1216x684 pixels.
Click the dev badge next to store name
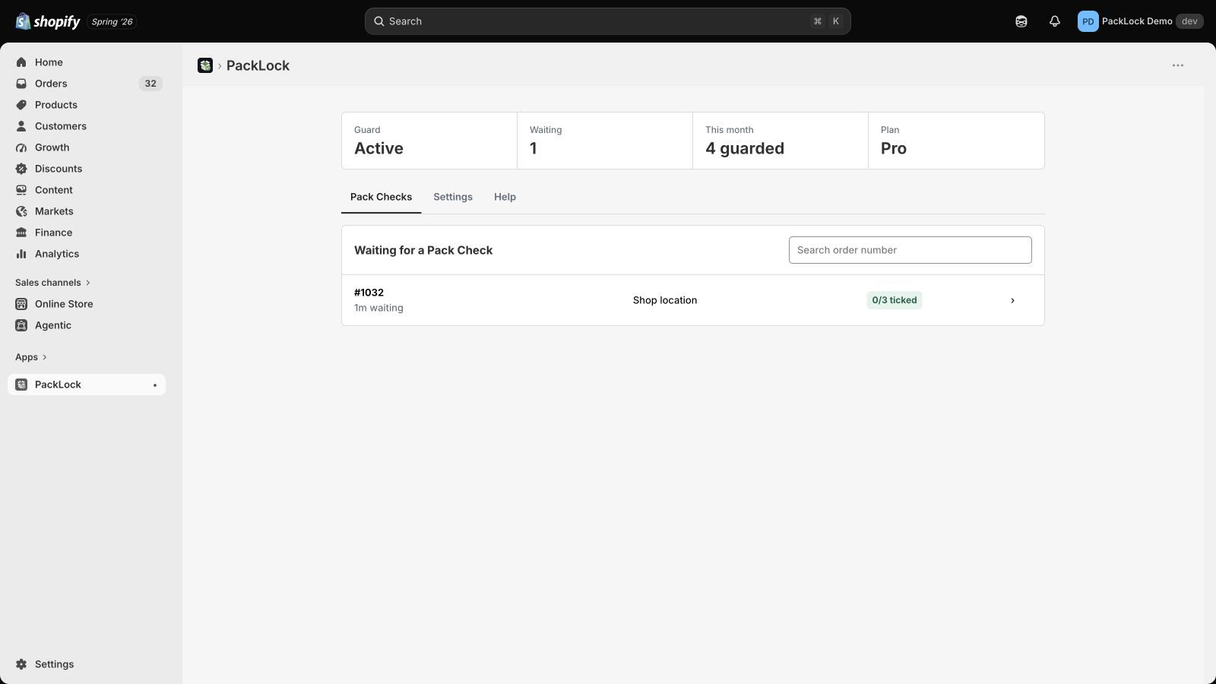pyautogui.click(x=1189, y=21)
